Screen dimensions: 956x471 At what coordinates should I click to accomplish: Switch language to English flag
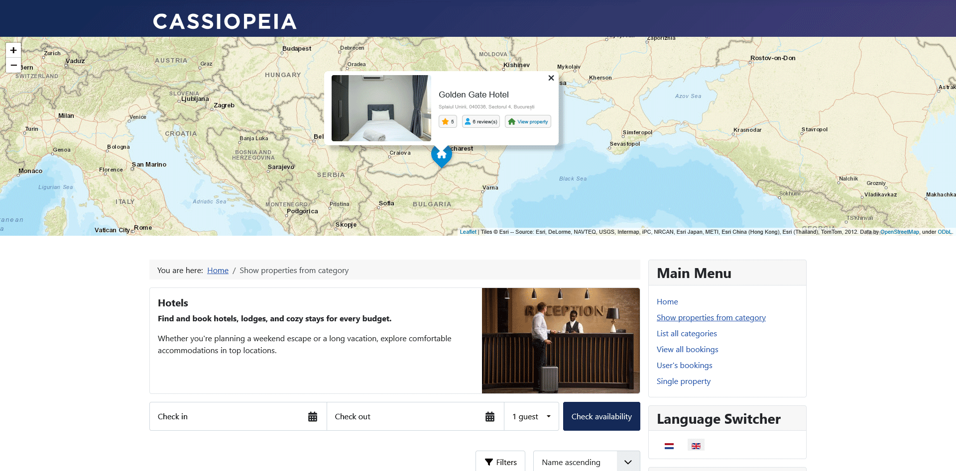click(x=696, y=446)
